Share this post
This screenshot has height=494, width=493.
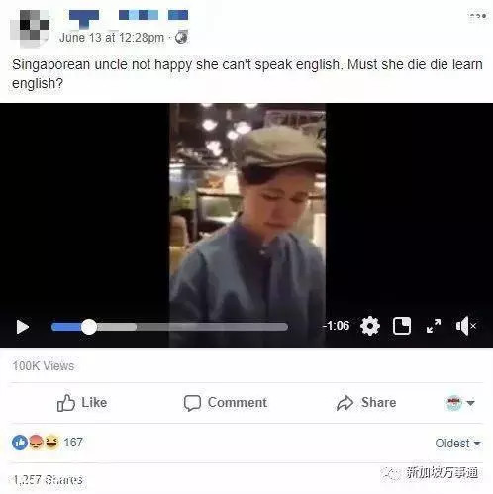[x=366, y=403]
